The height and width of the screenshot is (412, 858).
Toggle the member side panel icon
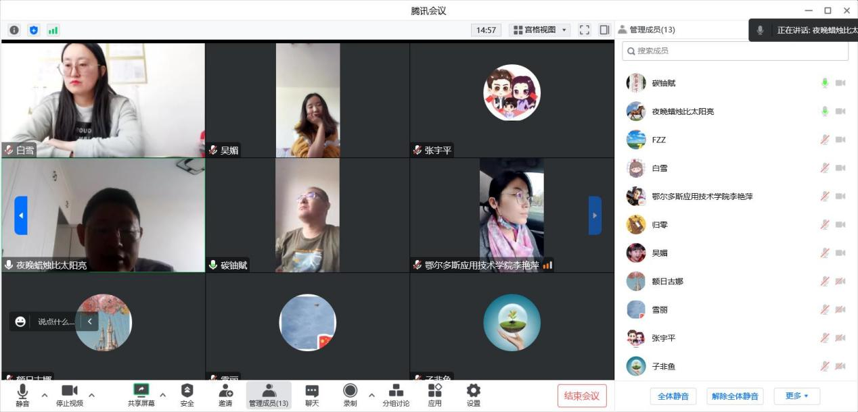pyautogui.click(x=604, y=30)
